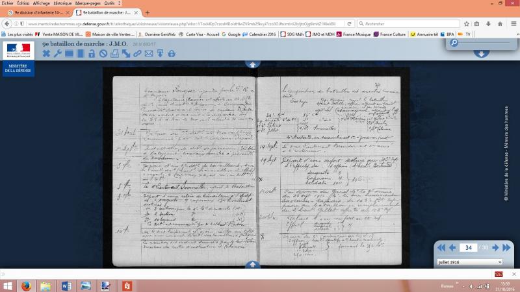The width and height of the screenshot is (520, 292).
Task: Open 'Annuaire tél' bookmark
Action: (424, 34)
